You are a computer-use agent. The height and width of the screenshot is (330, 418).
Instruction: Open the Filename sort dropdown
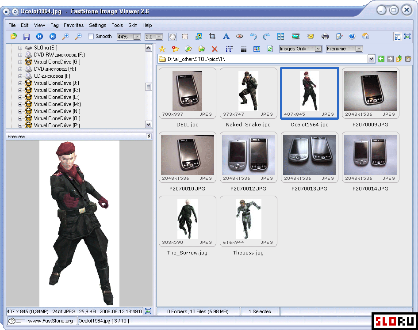(359, 49)
